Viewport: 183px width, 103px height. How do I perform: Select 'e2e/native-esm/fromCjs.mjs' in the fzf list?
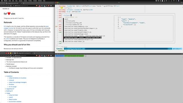tap(76, 30)
